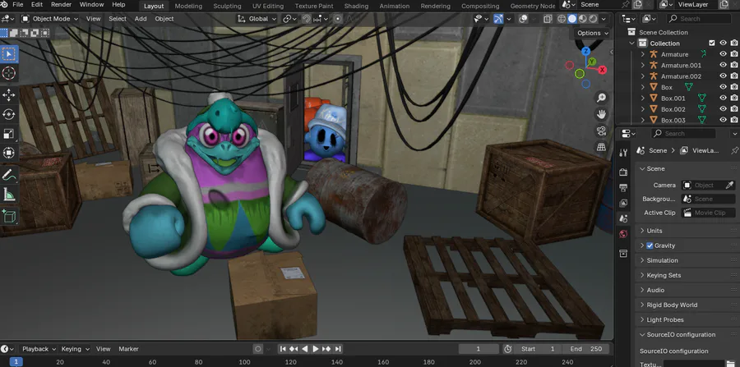Open the Render properties tab
This screenshot has width=740, height=367.
click(x=623, y=172)
